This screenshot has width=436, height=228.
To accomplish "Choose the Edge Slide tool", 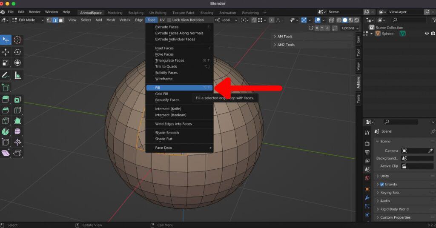I will point(6,142).
